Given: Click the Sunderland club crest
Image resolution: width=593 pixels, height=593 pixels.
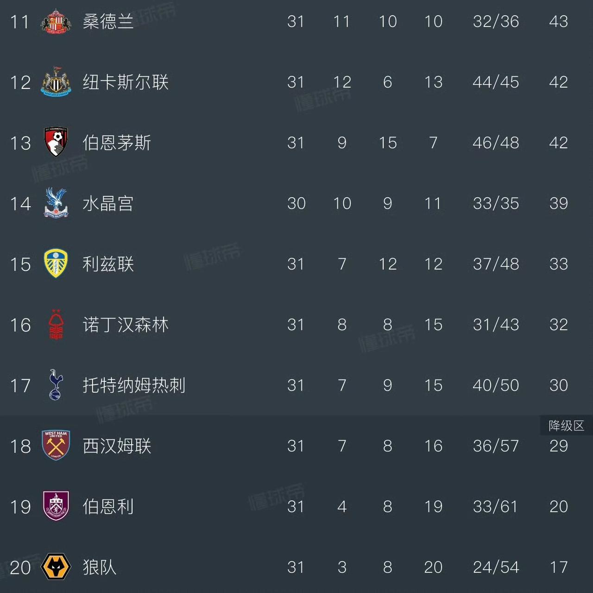Looking at the screenshot, I should (57, 21).
